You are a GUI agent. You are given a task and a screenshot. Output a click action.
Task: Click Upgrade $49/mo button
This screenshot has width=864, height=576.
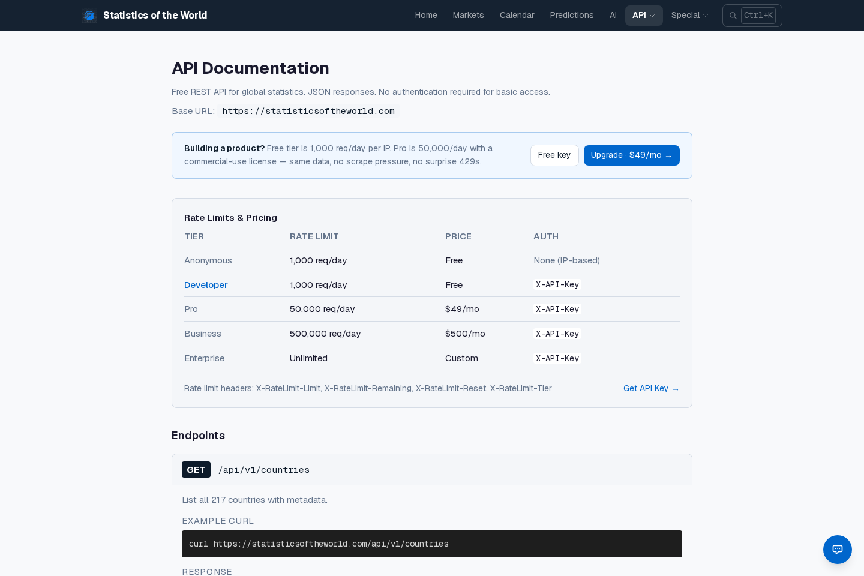[x=631, y=155]
